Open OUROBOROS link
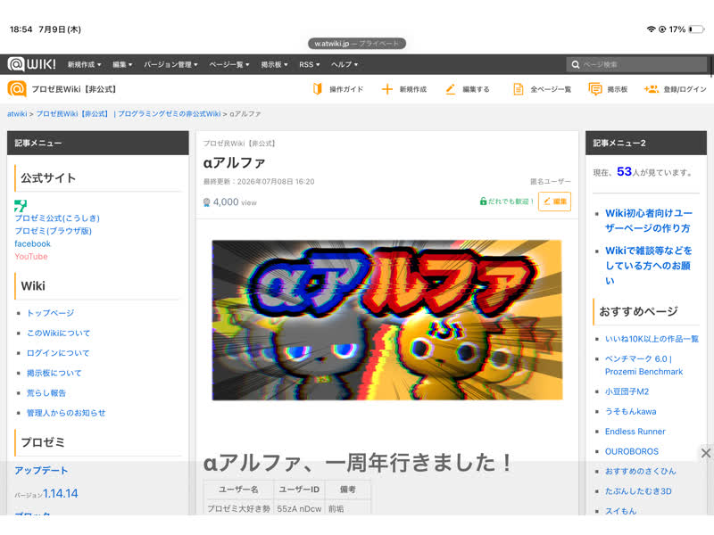 (632, 452)
